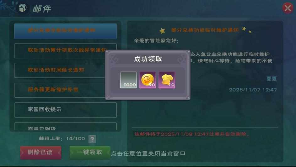Select the partially visible 商品已到货 mail
The height and width of the screenshot is (167, 296).
66,127
